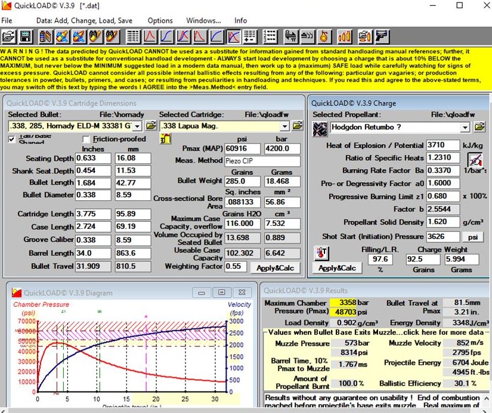Open the Windows... menu
Image resolution: width=492 pixels, height=413 pixels.
pos(203,20)
